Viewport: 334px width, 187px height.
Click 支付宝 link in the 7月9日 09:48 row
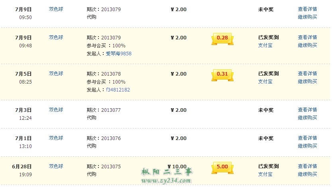point(265,45)
